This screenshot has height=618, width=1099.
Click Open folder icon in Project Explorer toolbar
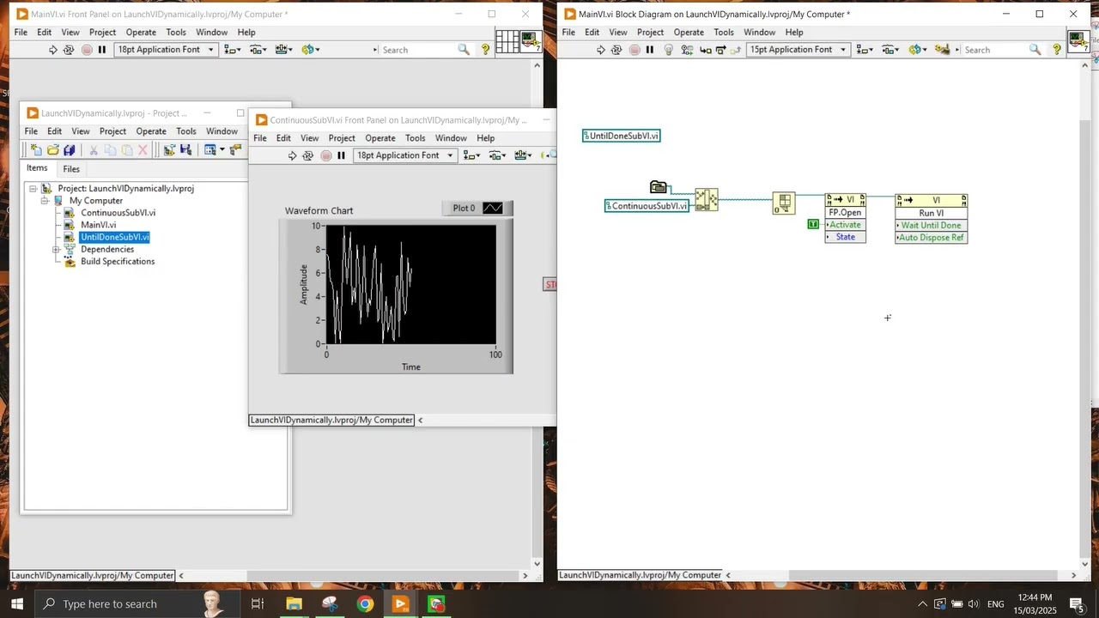pos(52,150)
